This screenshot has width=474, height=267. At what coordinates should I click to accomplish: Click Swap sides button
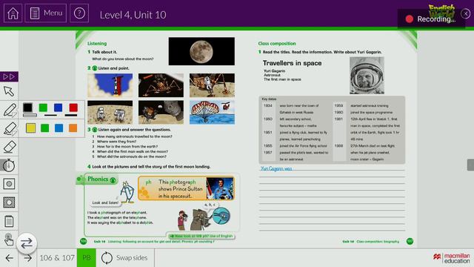124,258
